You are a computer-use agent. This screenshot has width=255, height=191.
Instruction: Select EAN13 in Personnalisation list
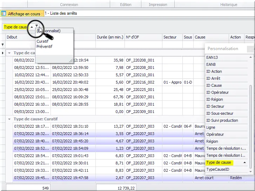point(226,57)
